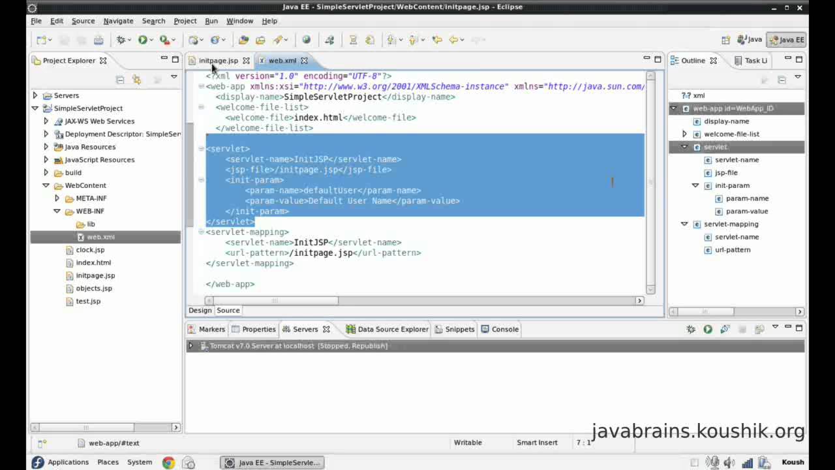Viewport: 835px width, 470px height.
Task: Collapse servlet-mapping node in Outline
Action: point(684,224)
